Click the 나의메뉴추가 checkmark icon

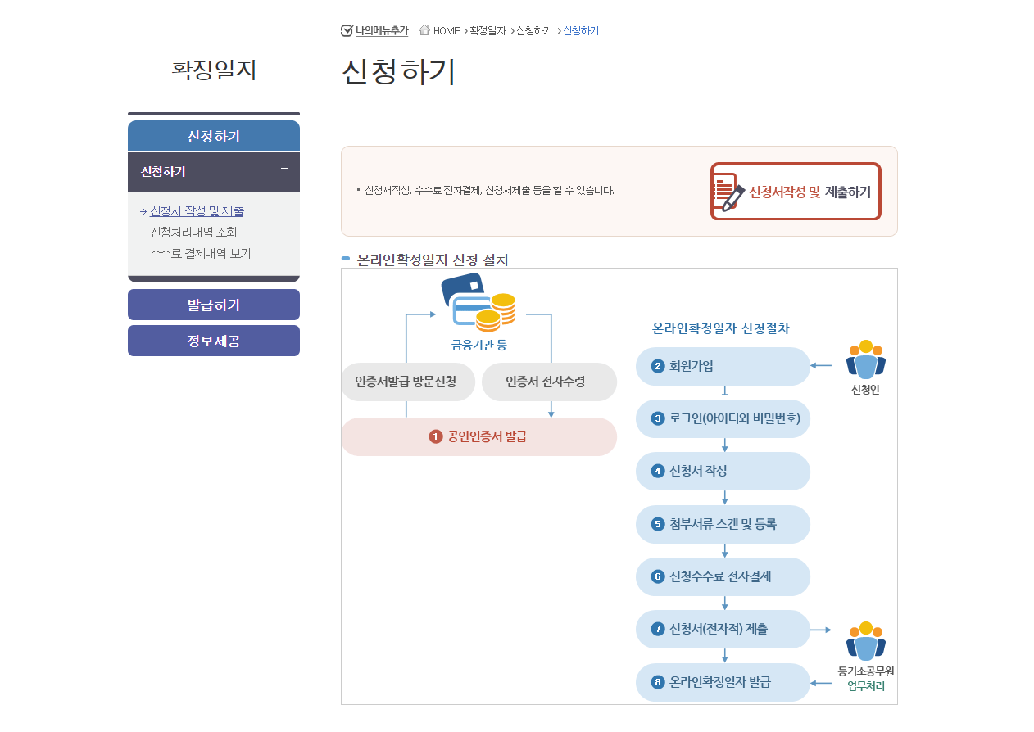point(347,31)
